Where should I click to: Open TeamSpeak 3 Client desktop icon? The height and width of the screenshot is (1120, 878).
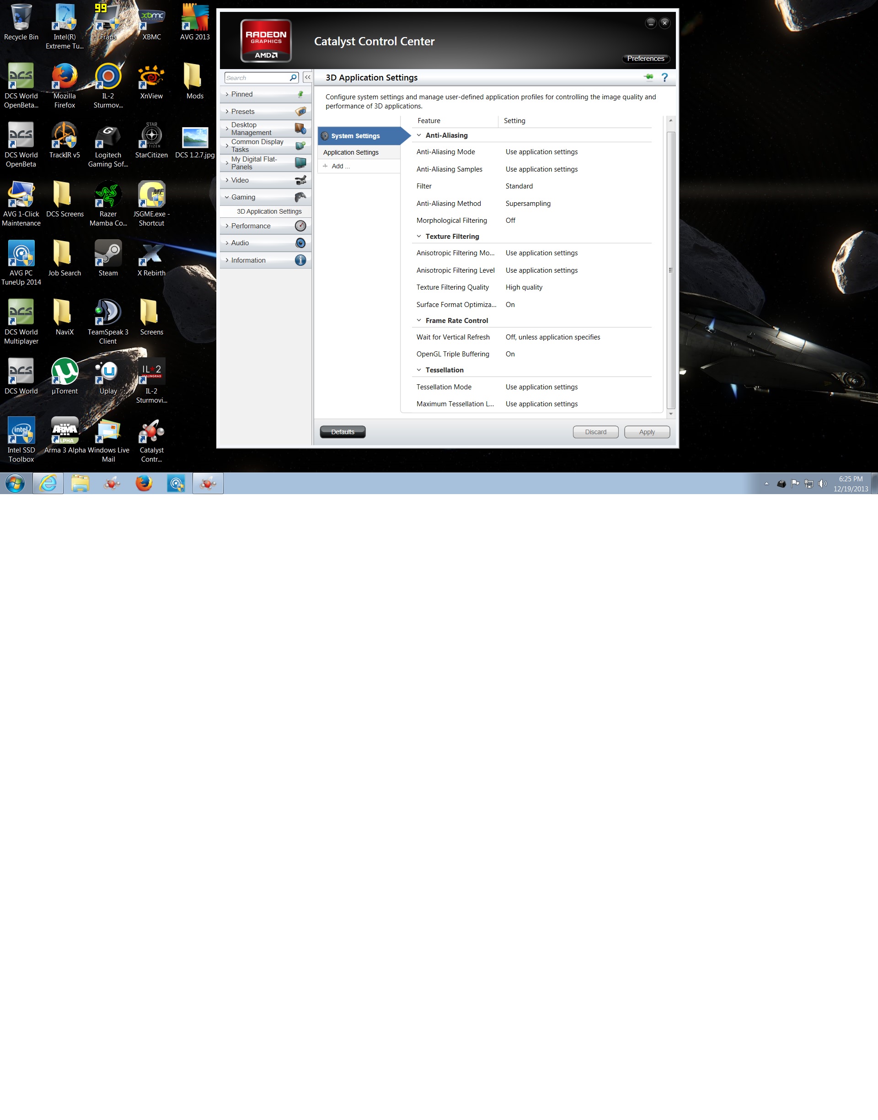click(x=108, y=322)
